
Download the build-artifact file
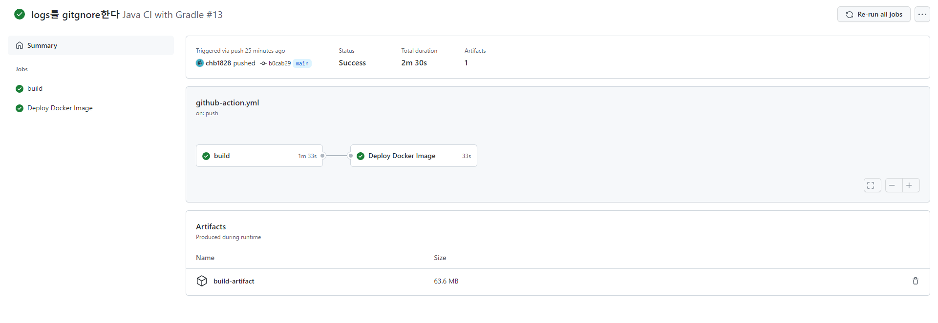pos(234,281)
